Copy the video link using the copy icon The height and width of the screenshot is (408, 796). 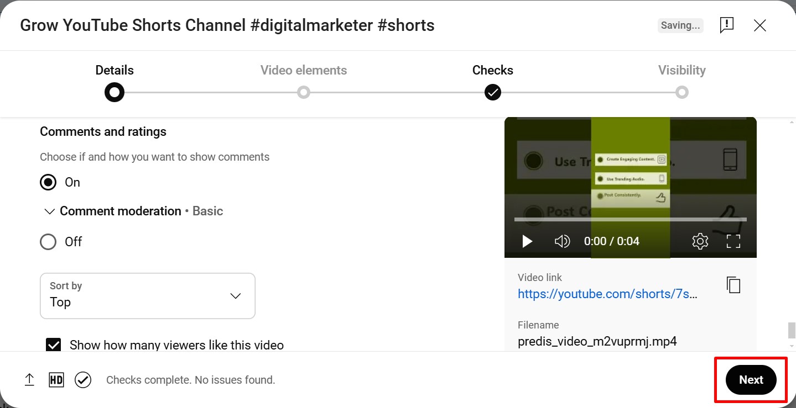pyautogui.click(x=733, y=285)
